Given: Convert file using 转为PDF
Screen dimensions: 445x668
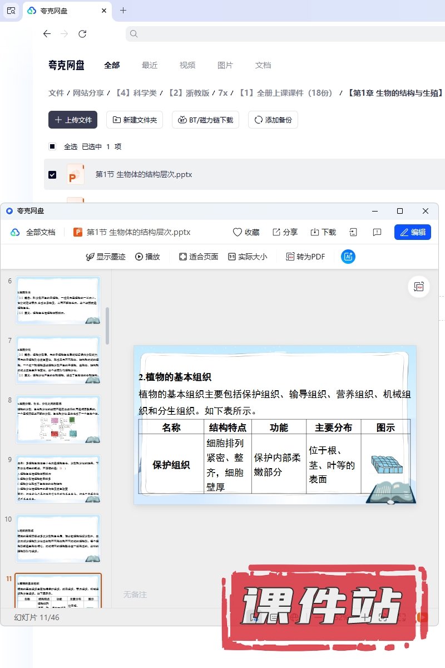Looking at the screenshot, I should click(290, 257).
